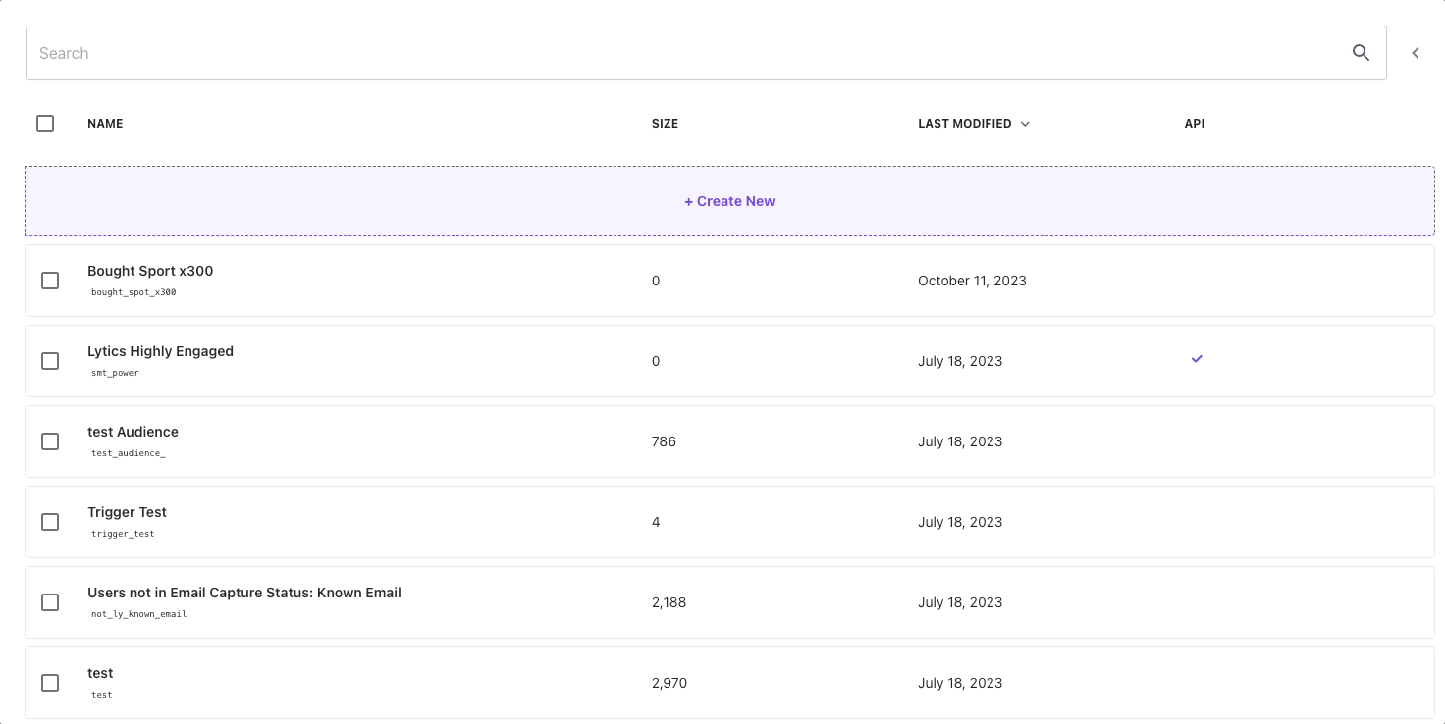Check the Trigger Test row checkbox
The width and height of the screenshot is (1445, 724).
click(50, 522)
